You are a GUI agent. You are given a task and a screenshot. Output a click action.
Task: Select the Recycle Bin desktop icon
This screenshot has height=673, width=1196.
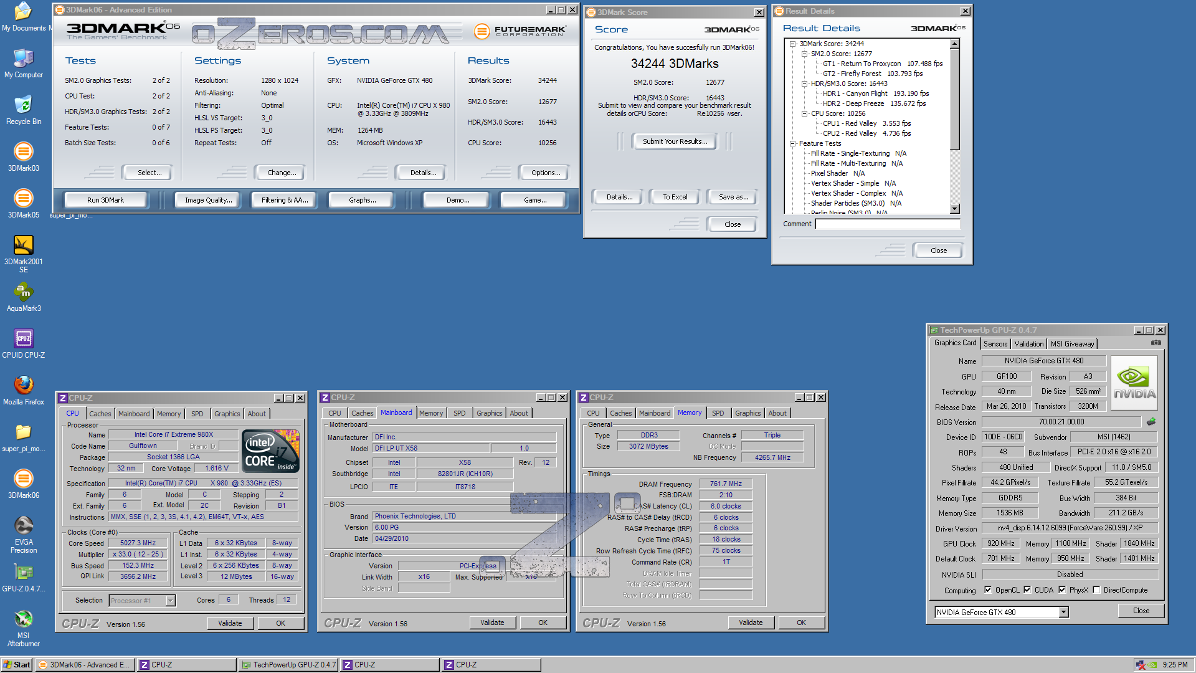24,110
